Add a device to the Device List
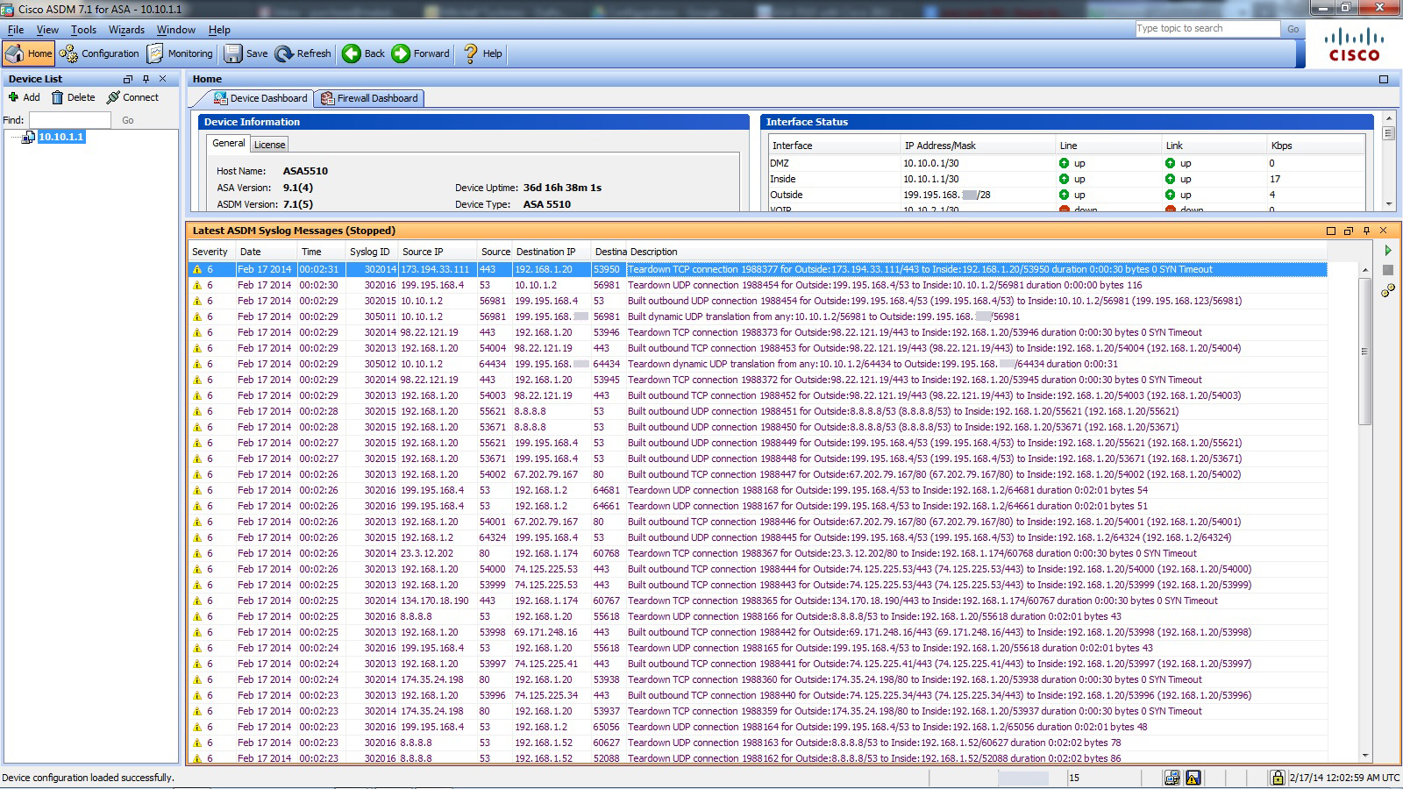The height and width of the screenshot is (789, 1403). [x=25, y=97]
